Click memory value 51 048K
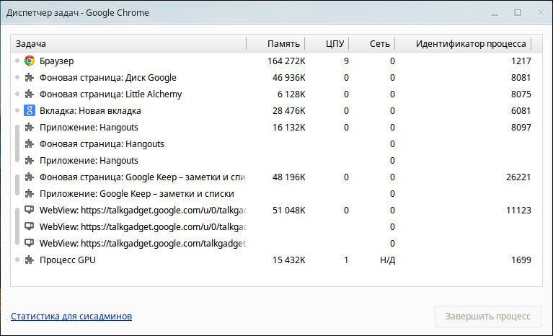 point(288,210)
